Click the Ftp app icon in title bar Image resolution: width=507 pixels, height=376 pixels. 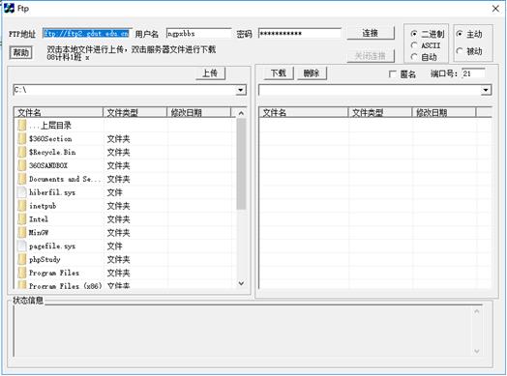point(9,8)
